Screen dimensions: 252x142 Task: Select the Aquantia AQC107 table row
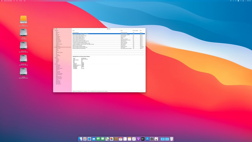coord(108,33)
